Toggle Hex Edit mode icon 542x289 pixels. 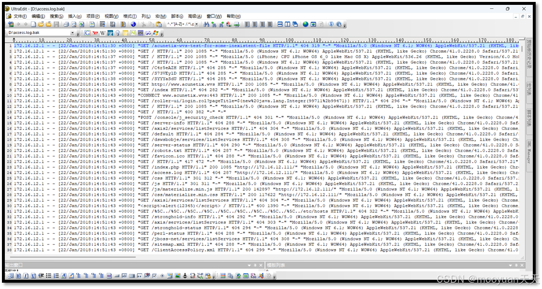pyautogui.click(x=112, y=24)
